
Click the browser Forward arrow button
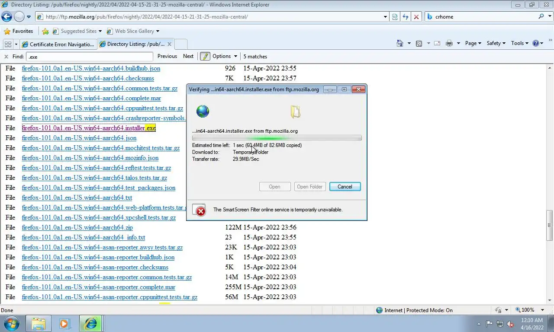pos(19,17)
